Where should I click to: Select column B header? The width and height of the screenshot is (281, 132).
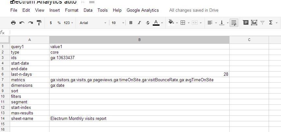pos(139,40)
